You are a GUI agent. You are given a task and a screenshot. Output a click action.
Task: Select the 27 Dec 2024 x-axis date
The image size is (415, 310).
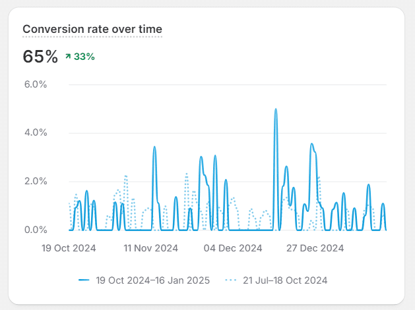314,248
